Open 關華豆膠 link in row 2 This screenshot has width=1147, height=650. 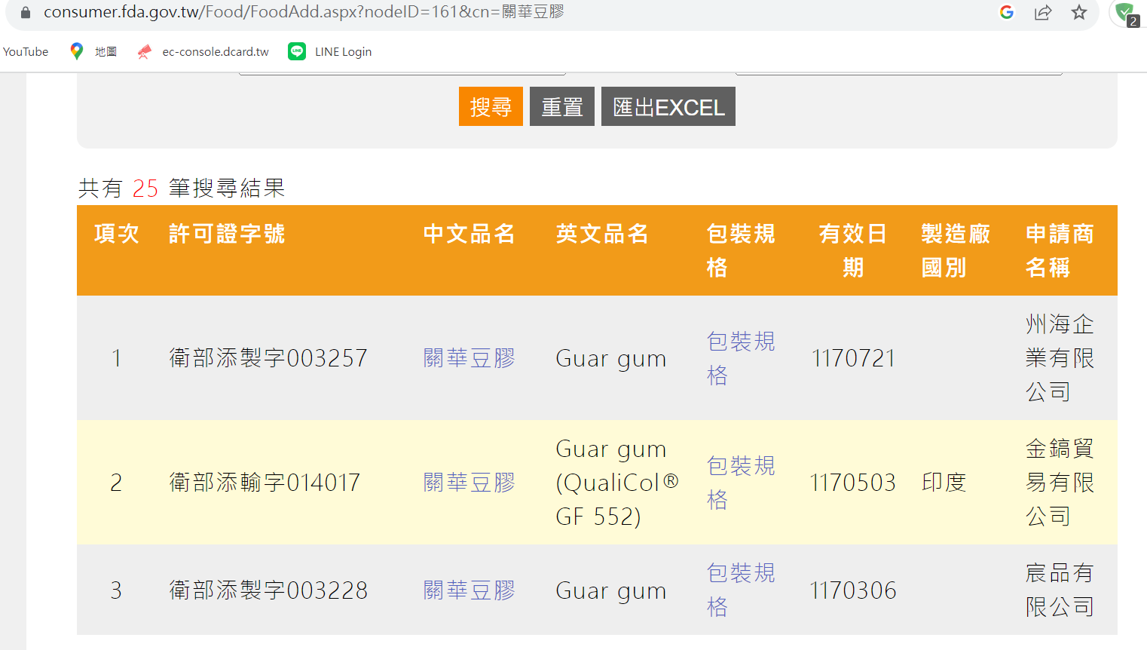470,483
